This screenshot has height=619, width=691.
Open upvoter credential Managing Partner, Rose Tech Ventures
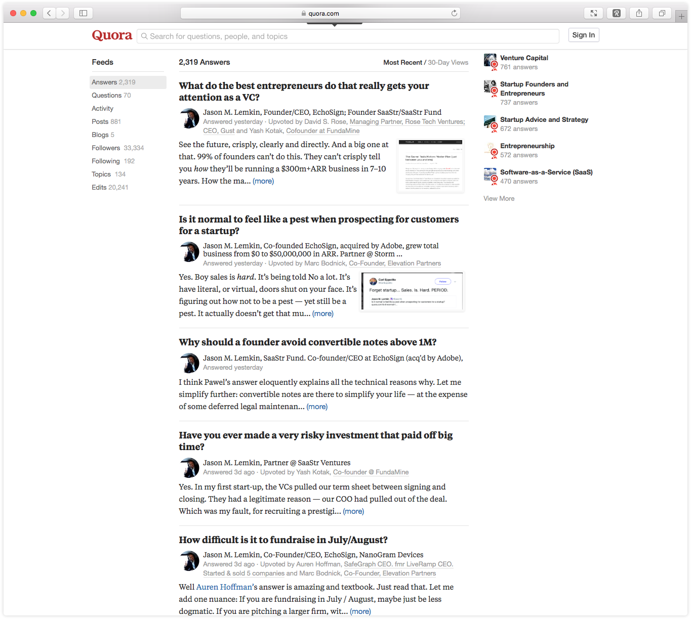click(x=407, y=122)
